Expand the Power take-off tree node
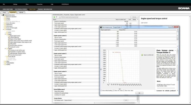Image resolution: width=191 pixels, height=105 pixels. tap(5, 57)
